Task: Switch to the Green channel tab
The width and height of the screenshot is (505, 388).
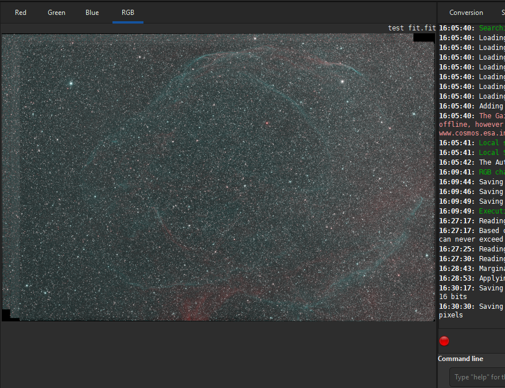Action: pyautogui.click(x=56, y=13)
